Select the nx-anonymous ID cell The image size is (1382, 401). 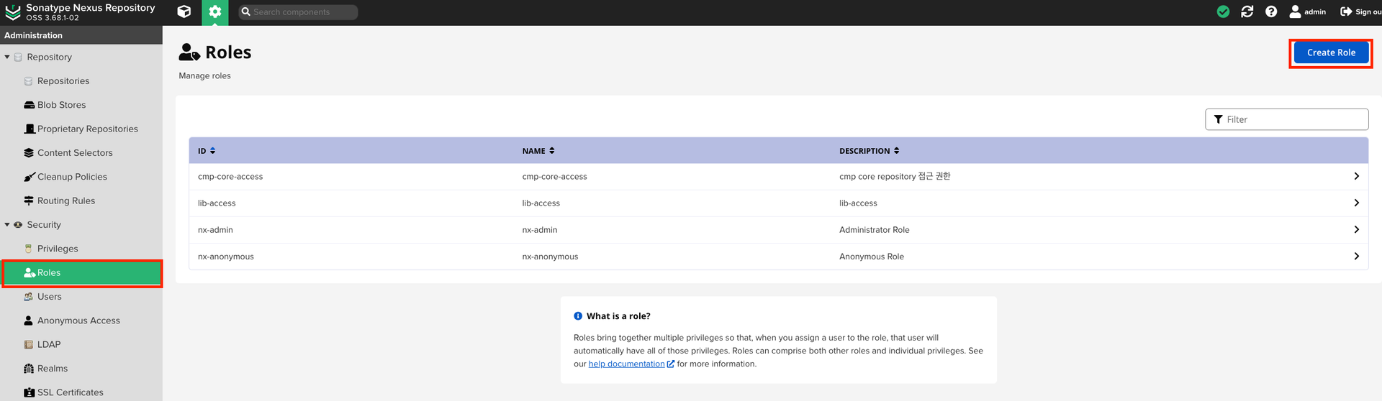(x=226, y=257)
